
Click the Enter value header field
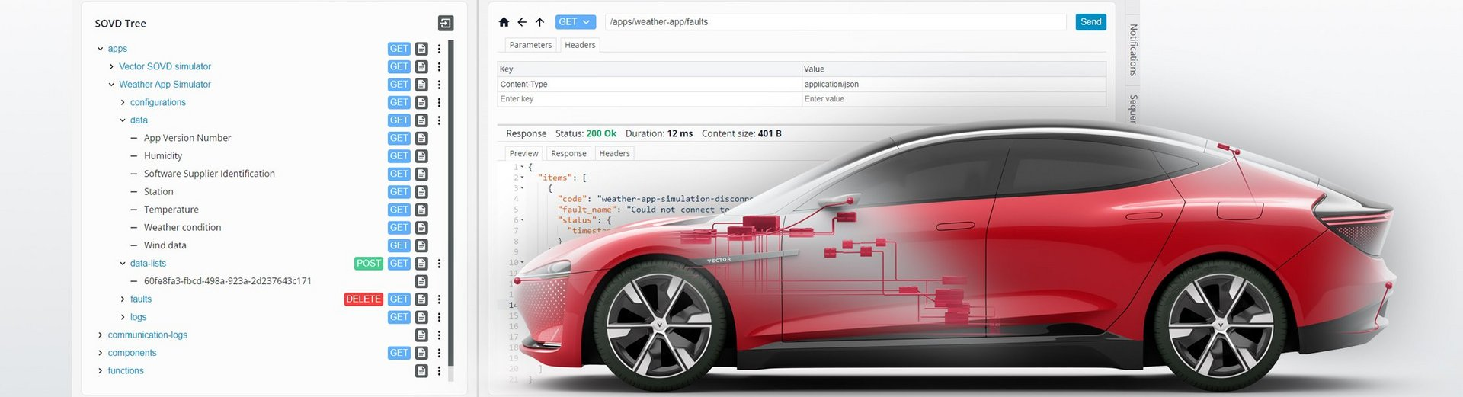tap(954, 99)
